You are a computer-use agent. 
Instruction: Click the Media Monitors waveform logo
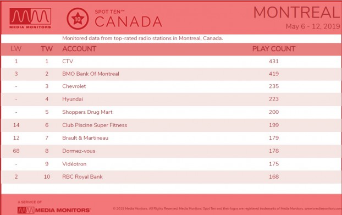[30, 18]
